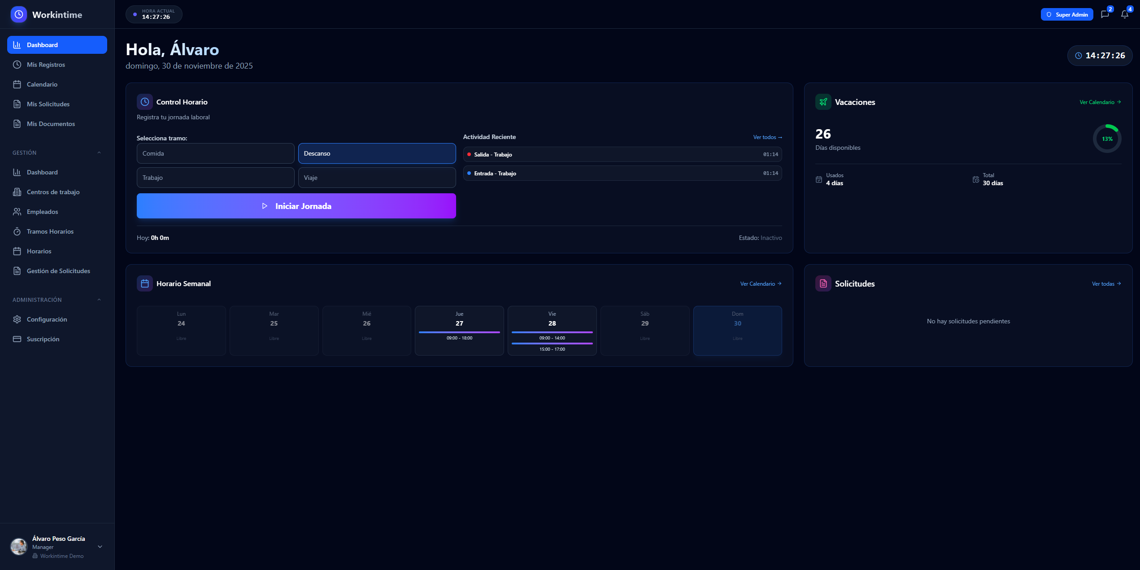1140x570 pixels.
Task: Open notifications bell with badge 4
Action: coord(1124,14)
